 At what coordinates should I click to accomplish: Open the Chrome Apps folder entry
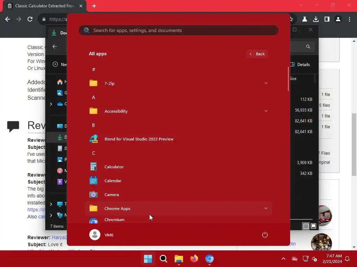[x=178, y=209]
